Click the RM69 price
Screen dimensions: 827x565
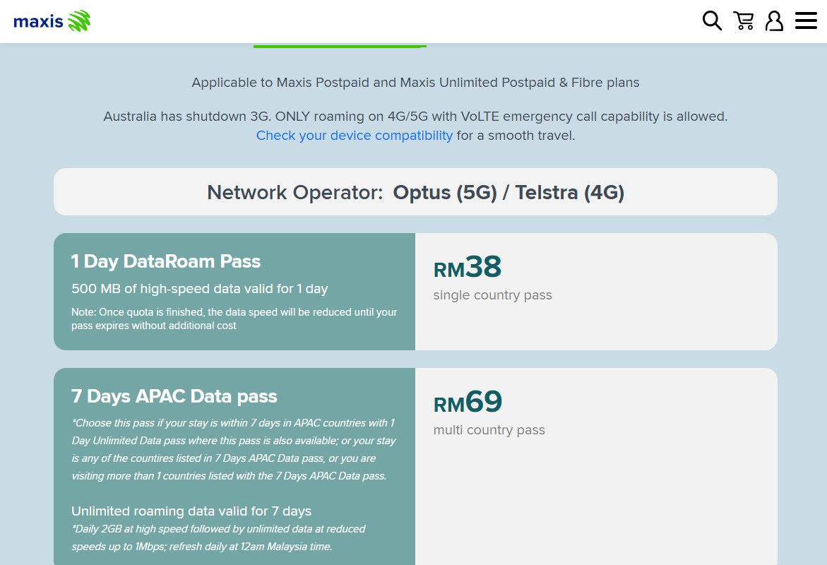point(468,403)
